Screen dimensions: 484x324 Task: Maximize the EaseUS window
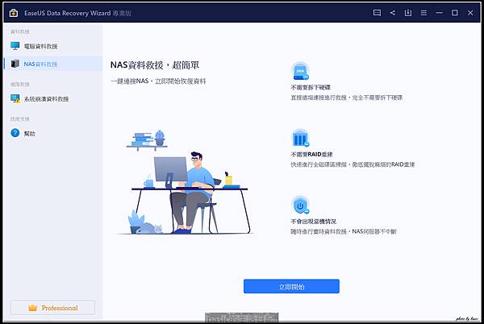click(x=455, y=13)
